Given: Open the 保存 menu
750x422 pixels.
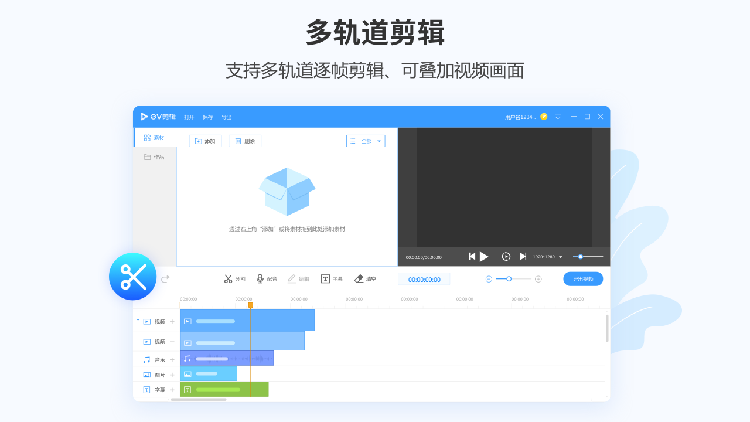Looking at the screenshot, I should (x=208, y=117).
